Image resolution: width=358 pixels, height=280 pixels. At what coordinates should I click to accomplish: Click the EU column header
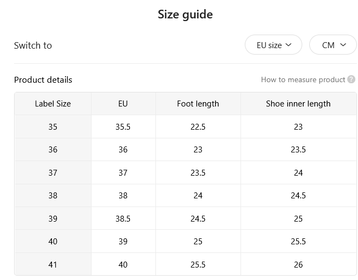123,104
